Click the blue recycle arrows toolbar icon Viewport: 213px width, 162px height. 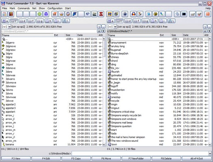click(x=46, y=14)
